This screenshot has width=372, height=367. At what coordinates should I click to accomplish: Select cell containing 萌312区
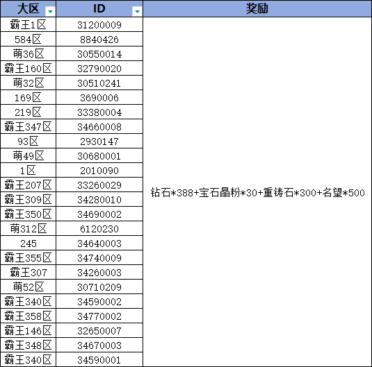(29, 228)
